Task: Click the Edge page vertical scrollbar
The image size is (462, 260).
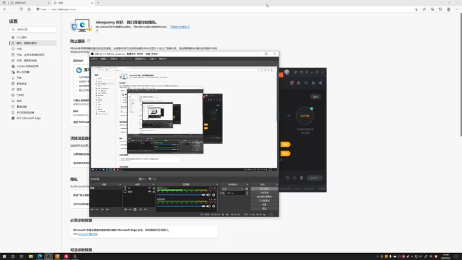Action: pyautogui.click(x=461, y=75)
